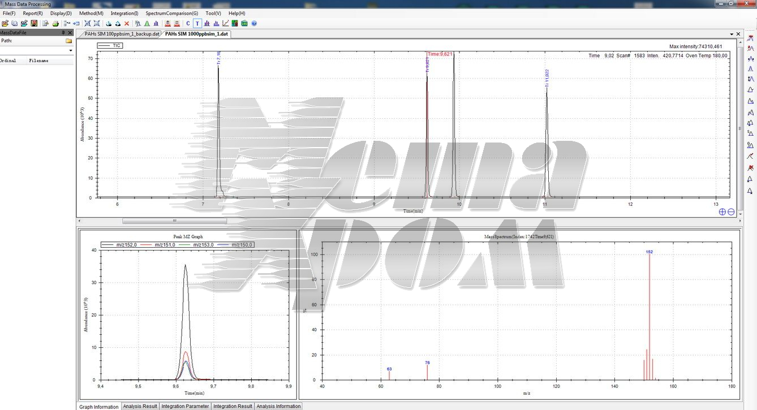The image size is (757, 410).
Task: Click the print icon in toolbar
Action: 55,24
